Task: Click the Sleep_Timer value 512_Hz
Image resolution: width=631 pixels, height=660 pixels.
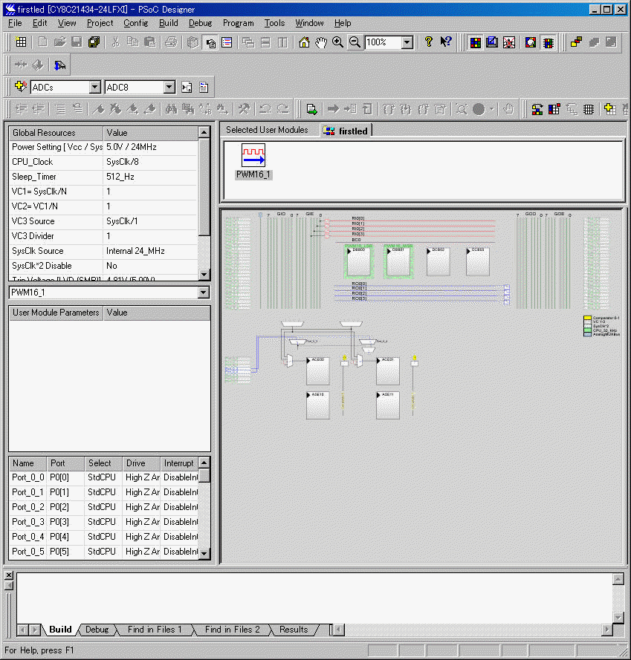Action: pyautogui.click(x=120, y=177)
